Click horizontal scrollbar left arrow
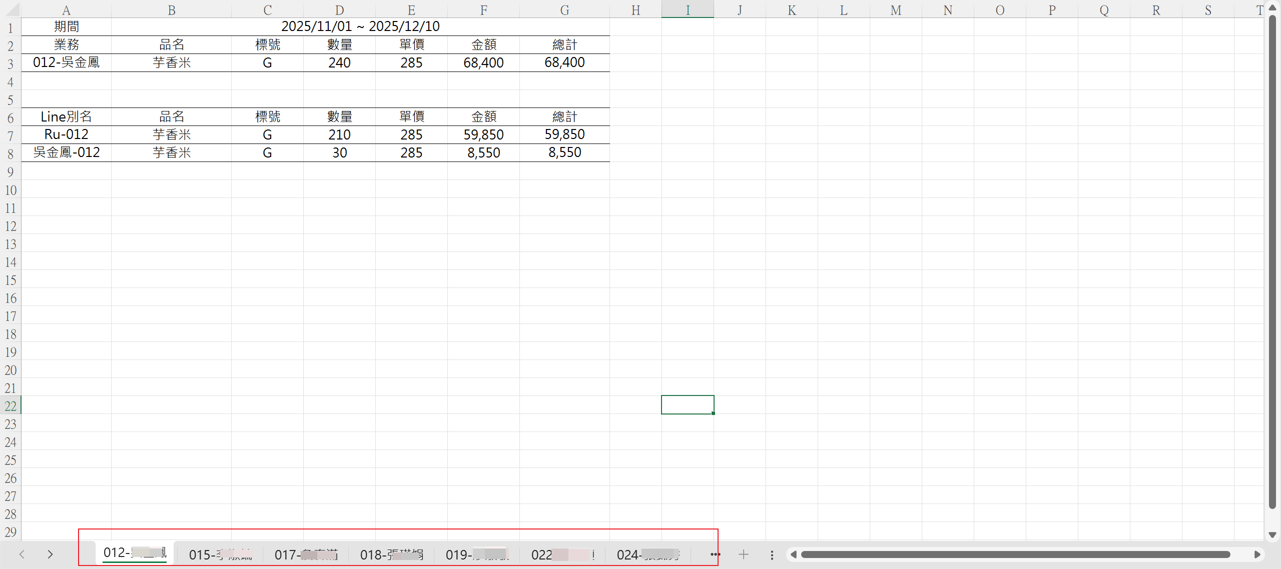Screen dimensions: 1281x569 coord(793,554)
